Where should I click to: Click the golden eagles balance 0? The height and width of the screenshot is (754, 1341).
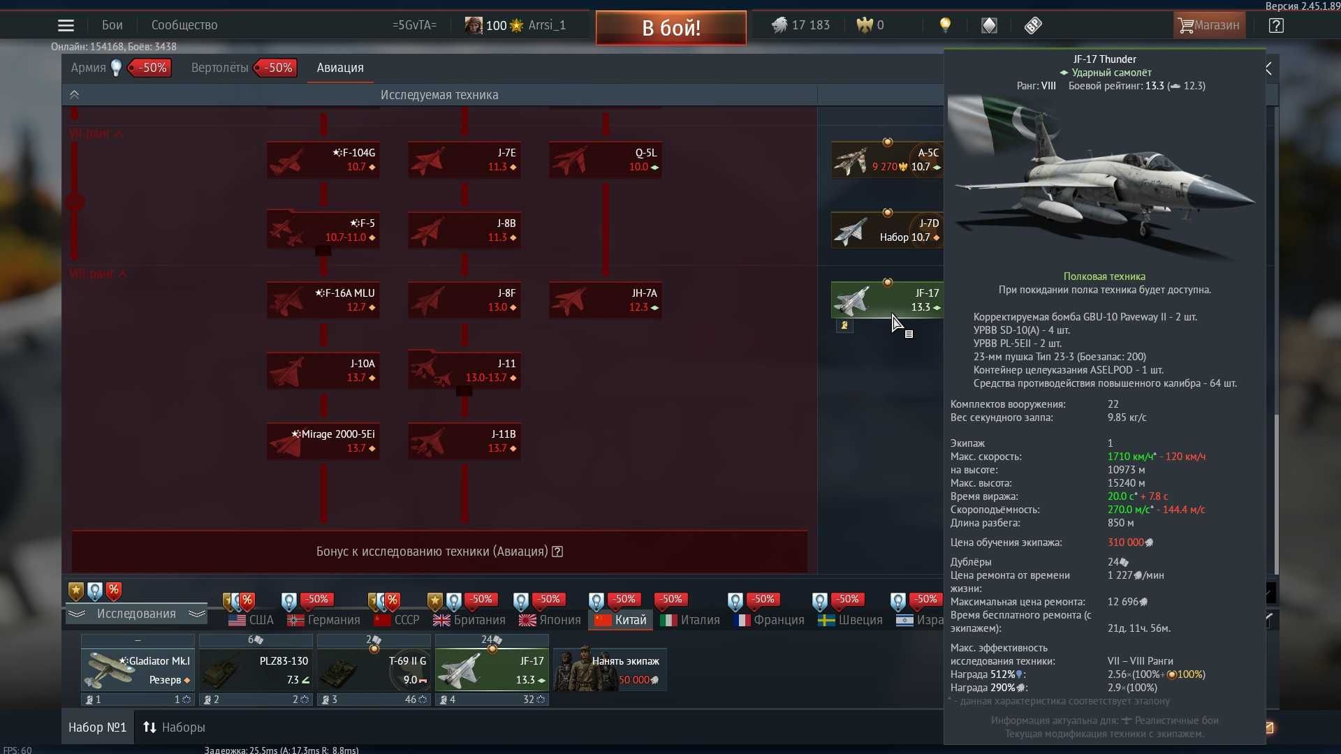click(870, 25)
